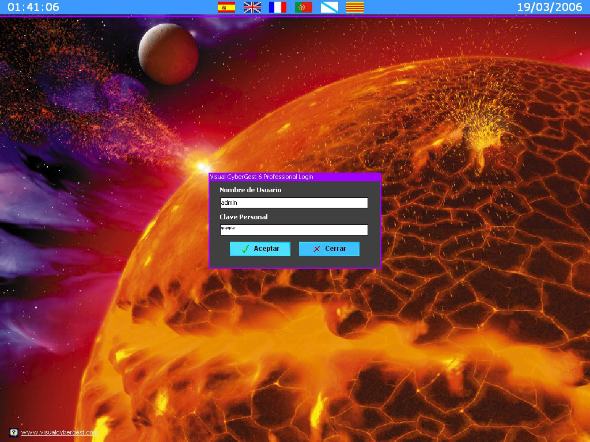The width and height of the screenshot is (590, 442).
Task: Choose the French flag language
Action: 278,7
